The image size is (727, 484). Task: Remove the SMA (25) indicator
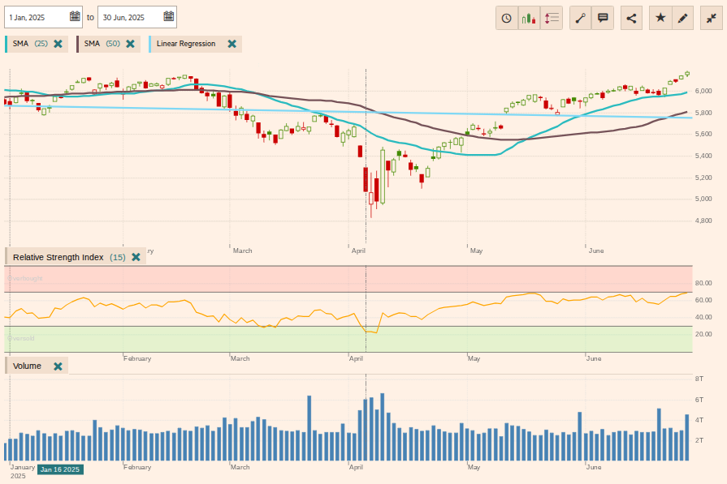click(x=58, y=44)
